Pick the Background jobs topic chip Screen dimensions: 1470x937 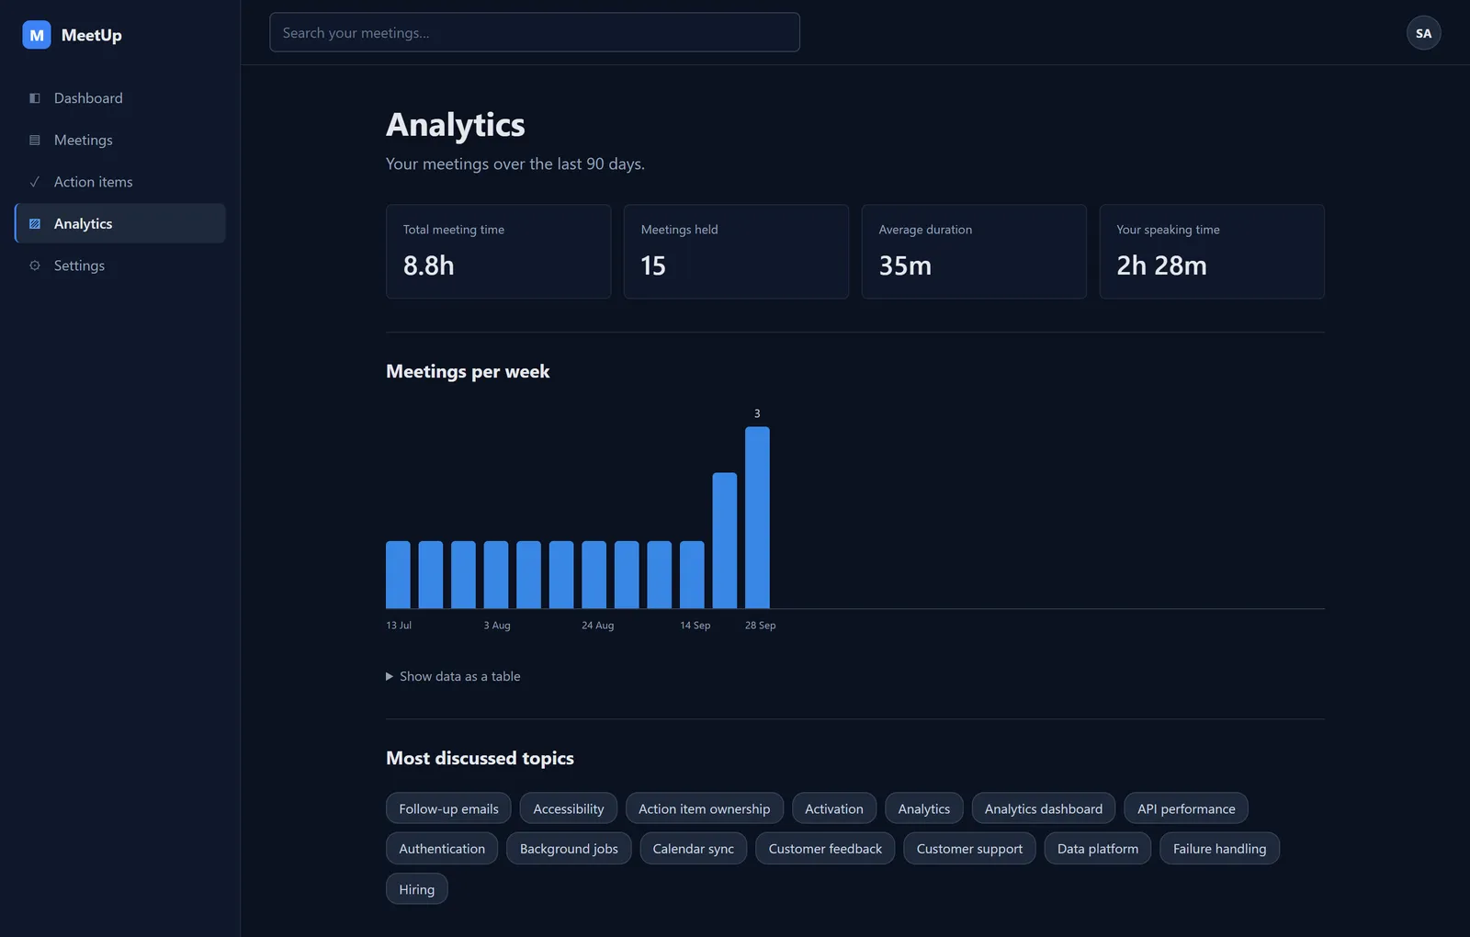click(x=569, y=849)
